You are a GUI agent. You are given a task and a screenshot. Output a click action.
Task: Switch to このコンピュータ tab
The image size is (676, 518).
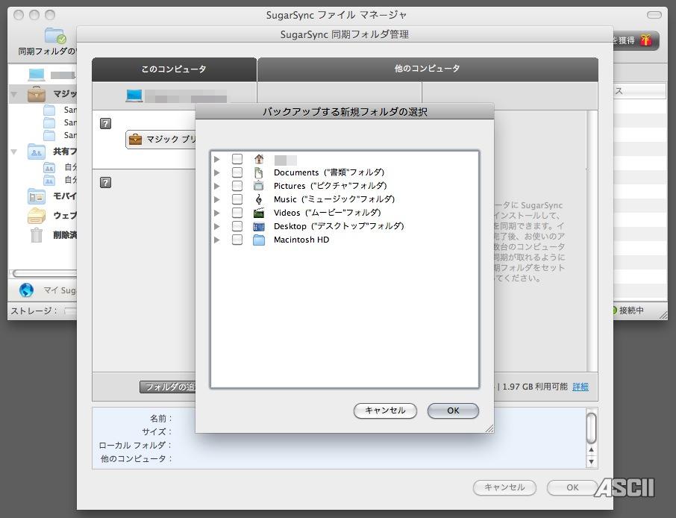[x=174, y=69]
